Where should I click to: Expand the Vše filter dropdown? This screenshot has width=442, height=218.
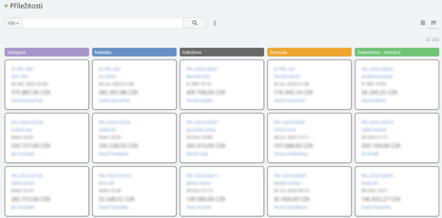[x=13, y=23]
